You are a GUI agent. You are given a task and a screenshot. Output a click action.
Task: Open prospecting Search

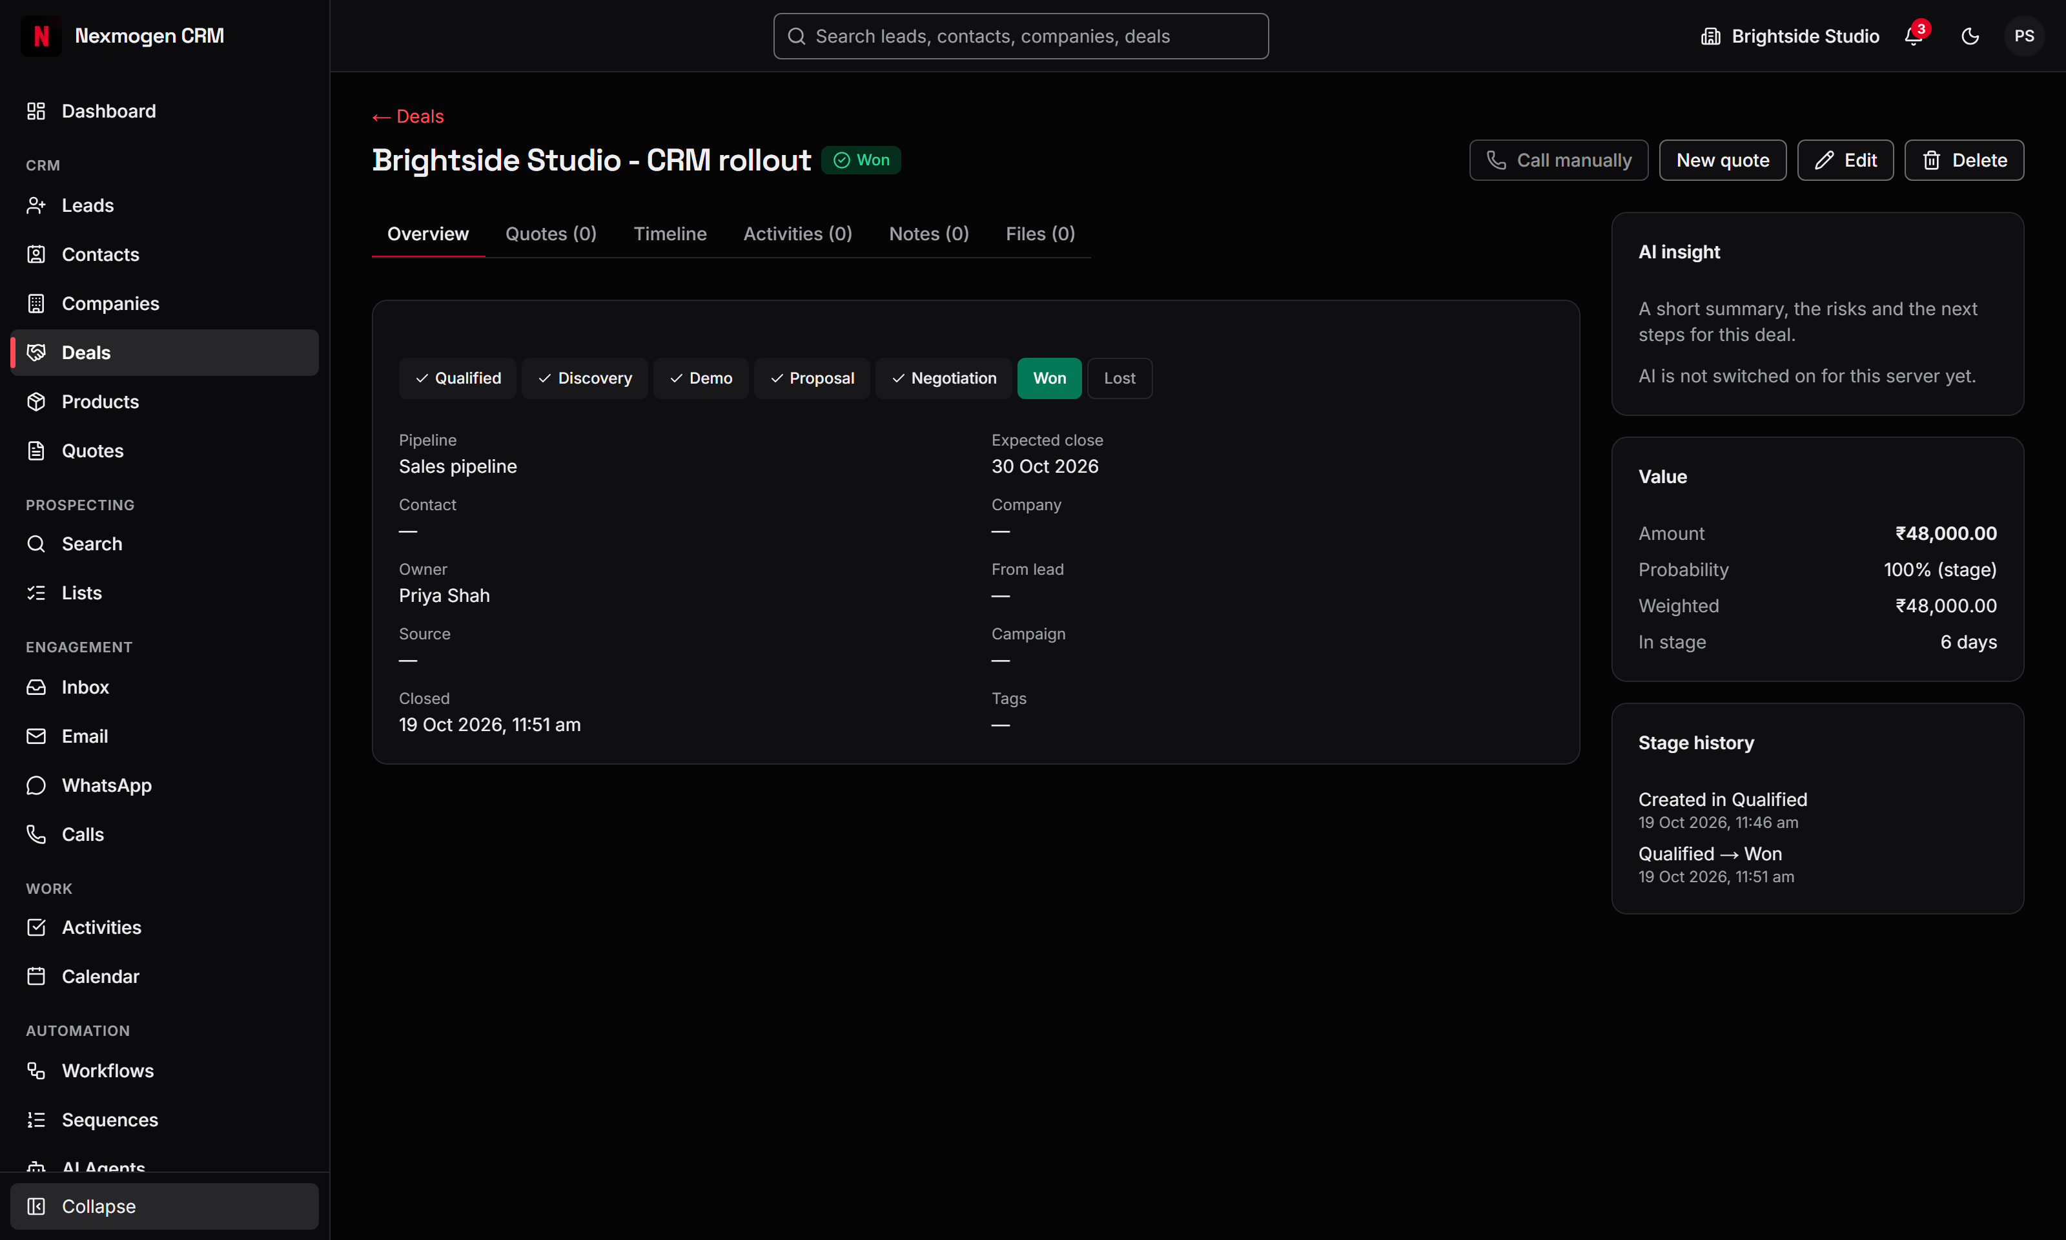click(x=165, y=544)
